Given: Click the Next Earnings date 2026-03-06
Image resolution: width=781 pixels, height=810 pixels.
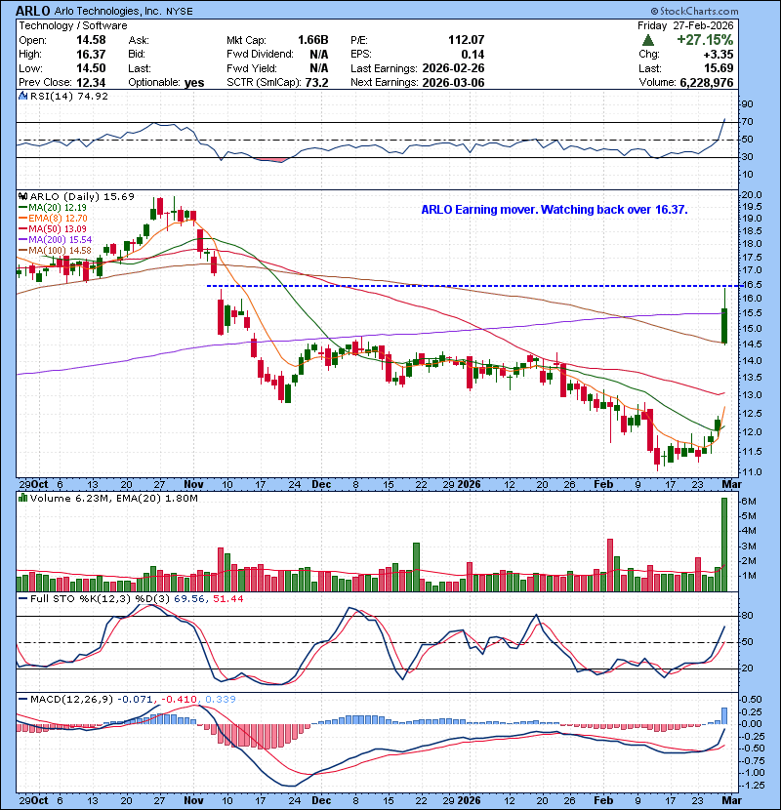Looking at the screenshot, I should tap(453, 83).
